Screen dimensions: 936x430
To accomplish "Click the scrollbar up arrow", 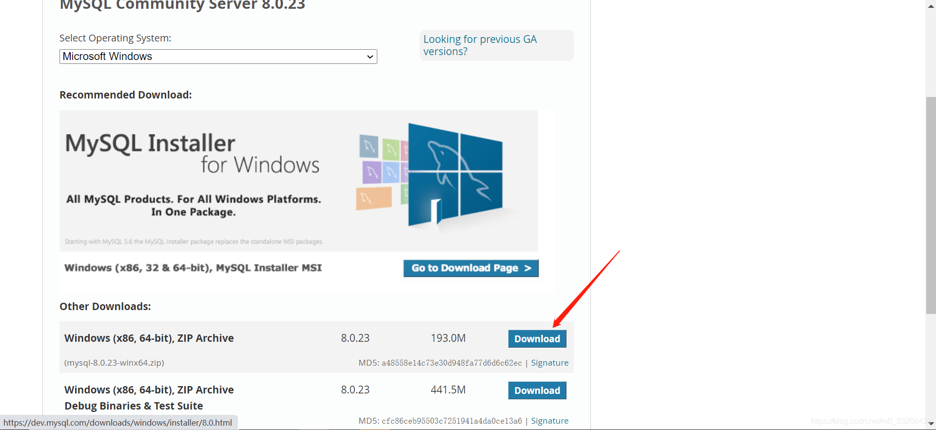I will click(931, 6).
